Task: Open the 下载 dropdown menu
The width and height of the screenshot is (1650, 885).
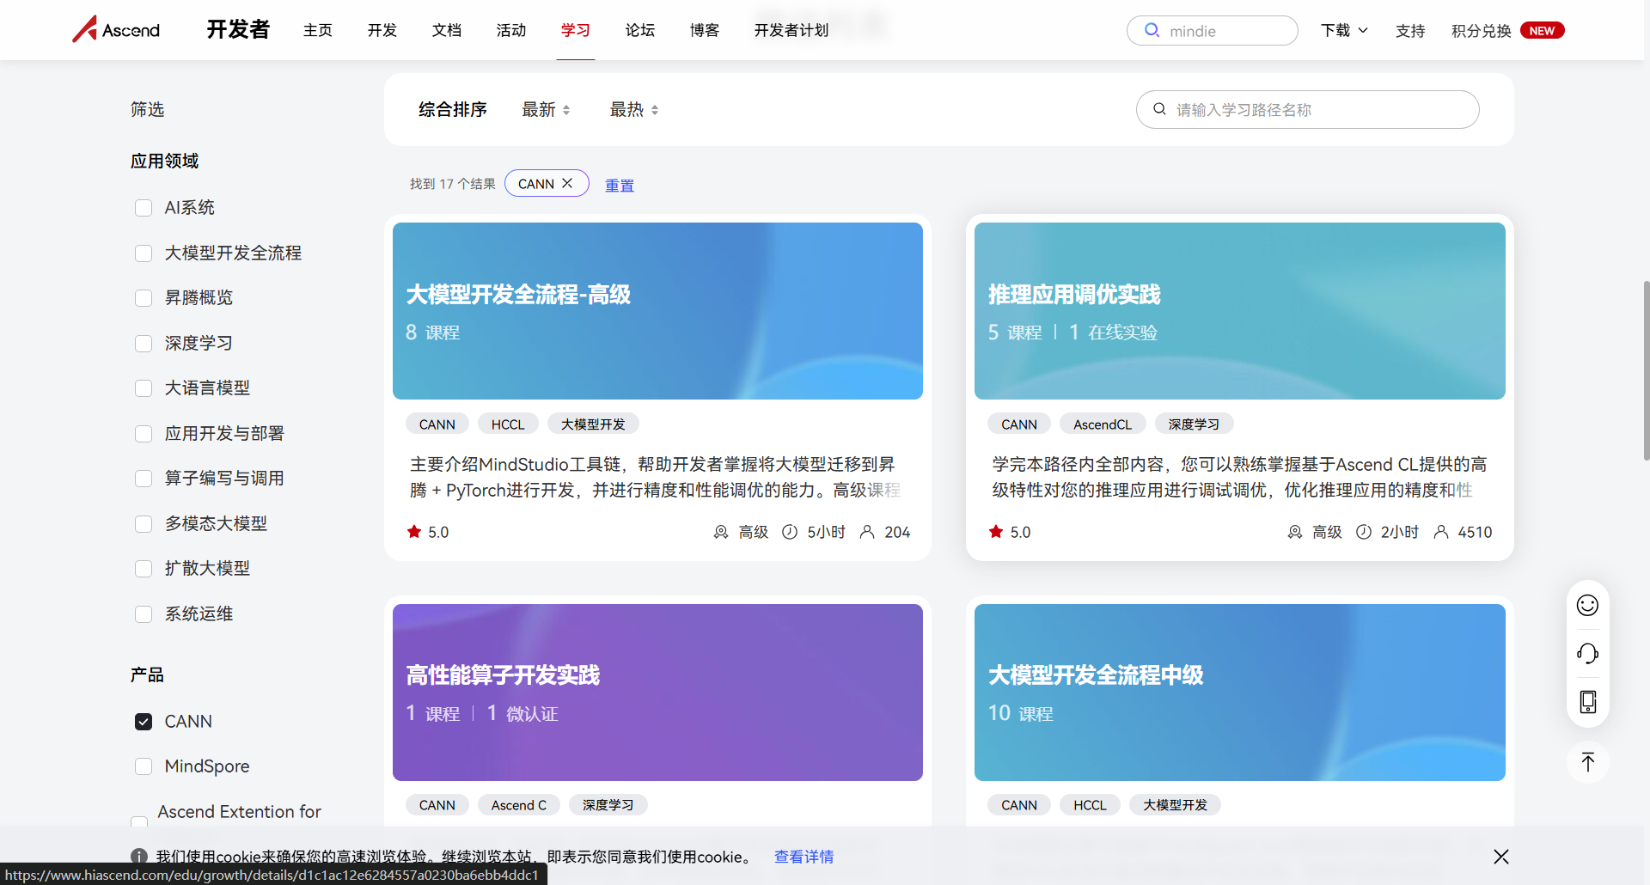Action: pos(1344,30)
